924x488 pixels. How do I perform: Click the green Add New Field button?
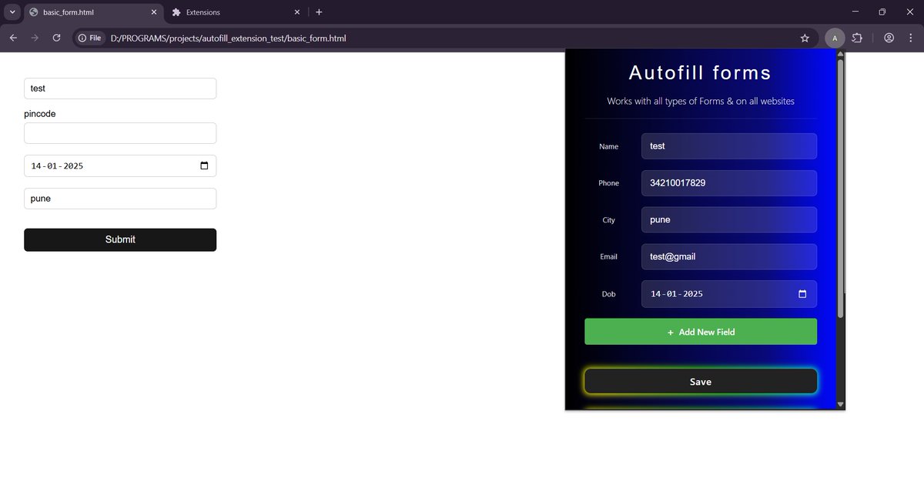pyautogui.click(x=701, y=332)
